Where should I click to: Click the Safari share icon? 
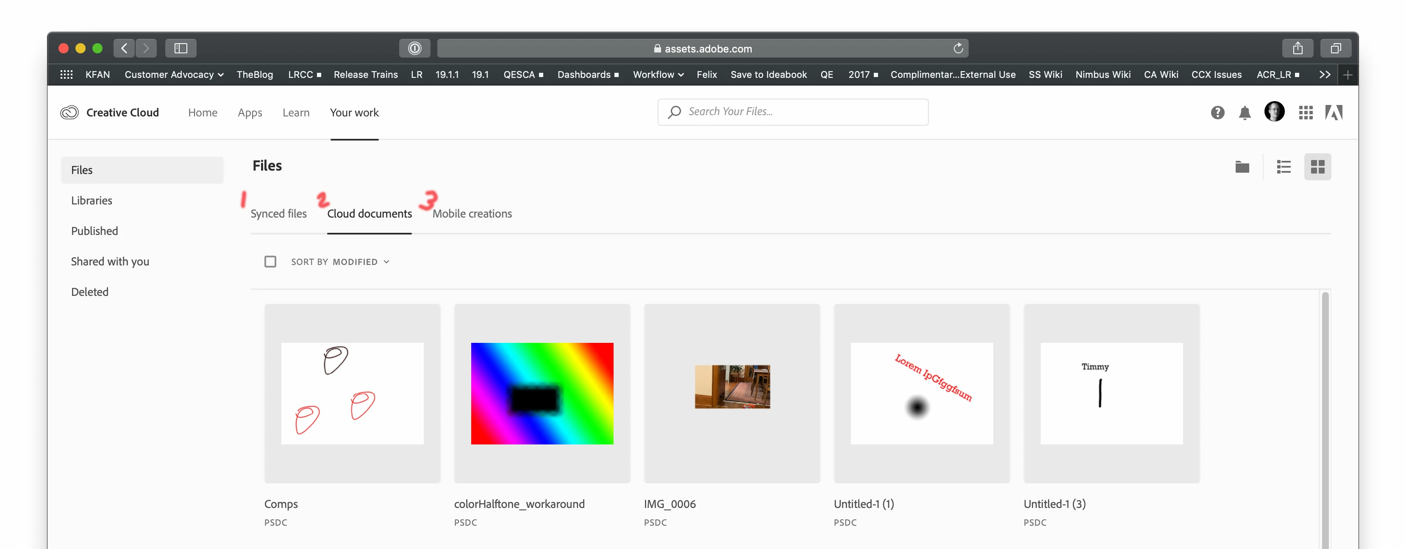(x=1298, y=49)
